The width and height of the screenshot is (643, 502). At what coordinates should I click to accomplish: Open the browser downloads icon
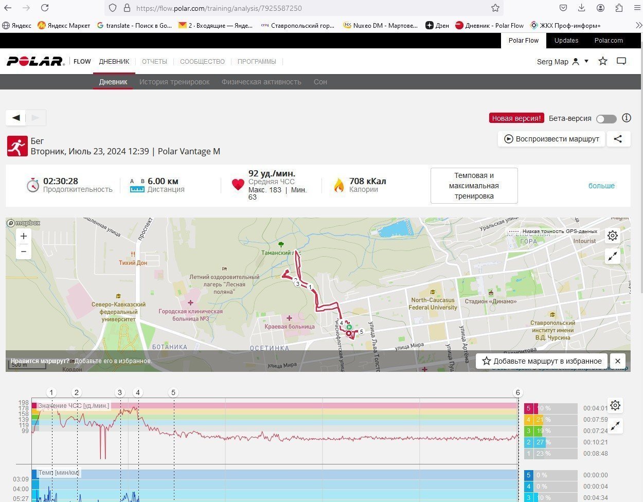tap(582, 8)
